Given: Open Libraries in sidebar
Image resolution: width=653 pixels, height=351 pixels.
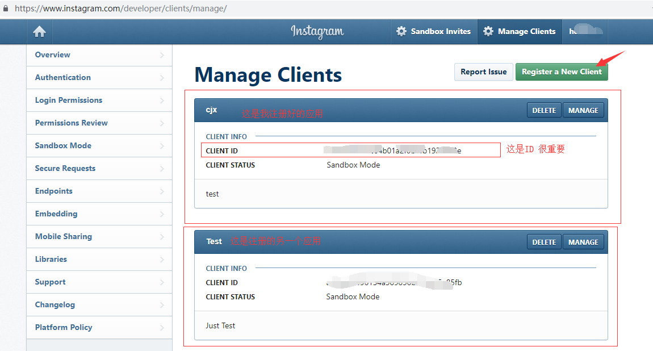Looking at the screenshot, I should pyautogui.click(x=99, y=259).
